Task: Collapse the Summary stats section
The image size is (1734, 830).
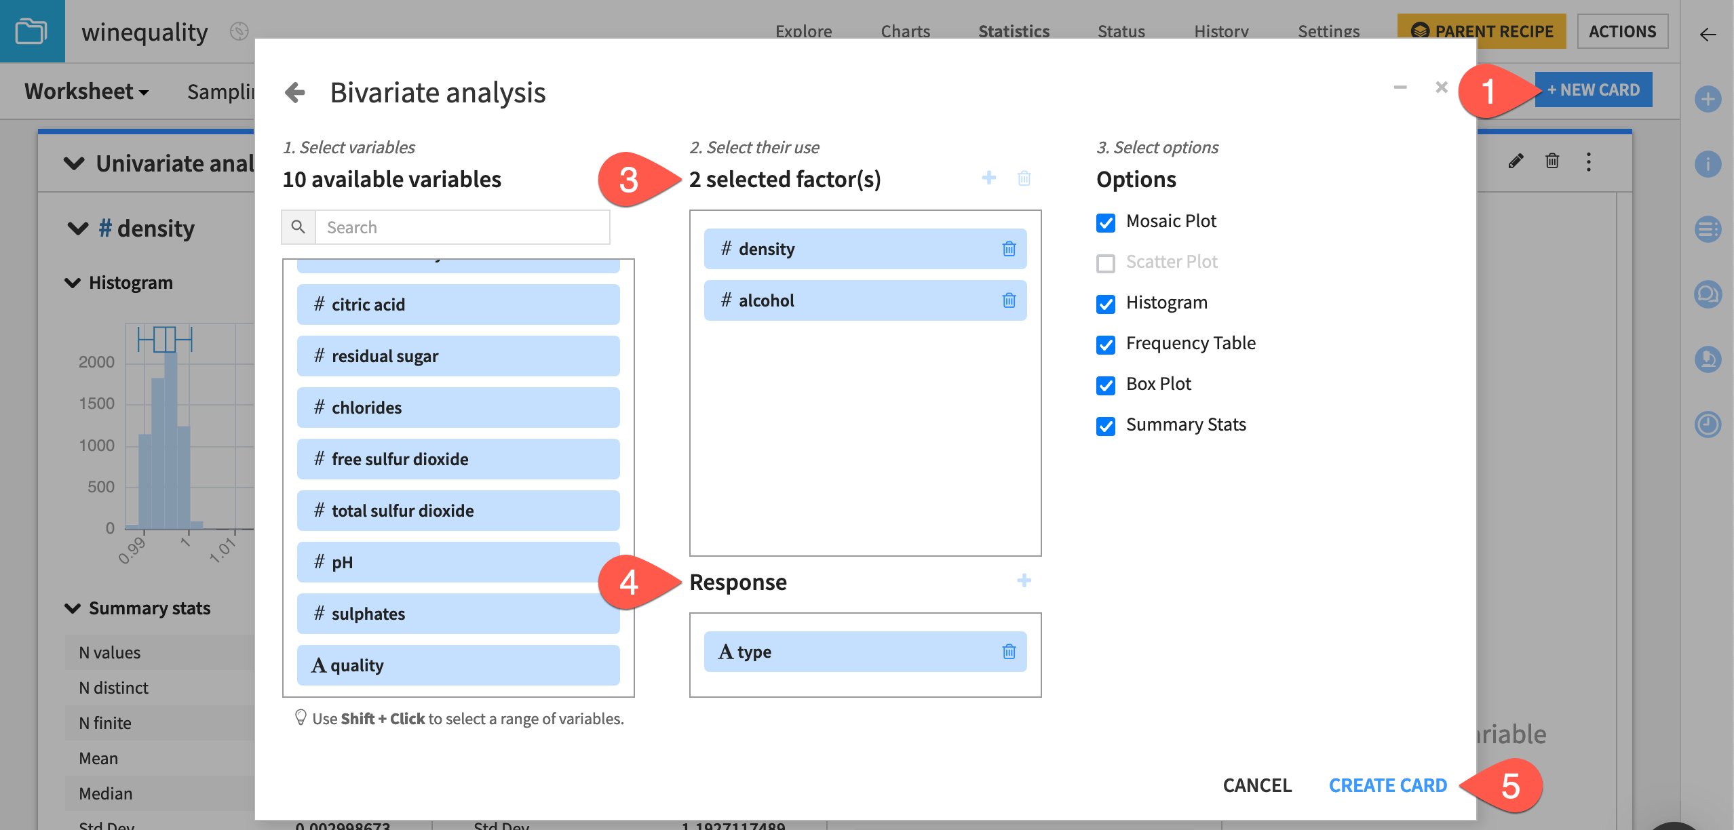Action: [x=72, y=608]
